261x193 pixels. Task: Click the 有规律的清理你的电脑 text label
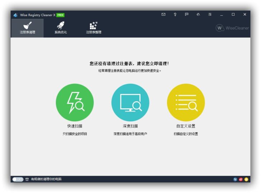click(46, 179)
